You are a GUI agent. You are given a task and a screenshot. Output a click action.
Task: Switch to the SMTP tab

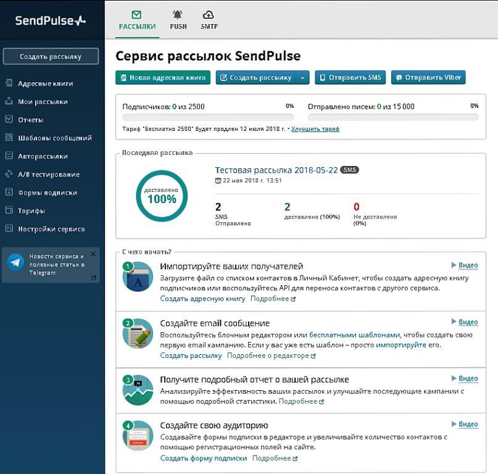(209, 20)
